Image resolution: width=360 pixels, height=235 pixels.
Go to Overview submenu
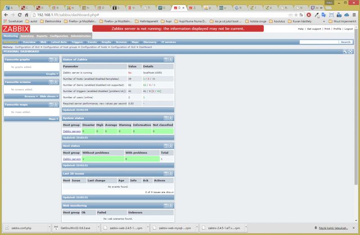point(29,42)
